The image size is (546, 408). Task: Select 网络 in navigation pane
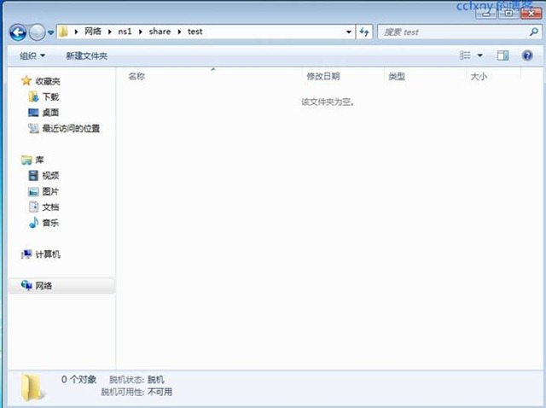pos(44,286)
